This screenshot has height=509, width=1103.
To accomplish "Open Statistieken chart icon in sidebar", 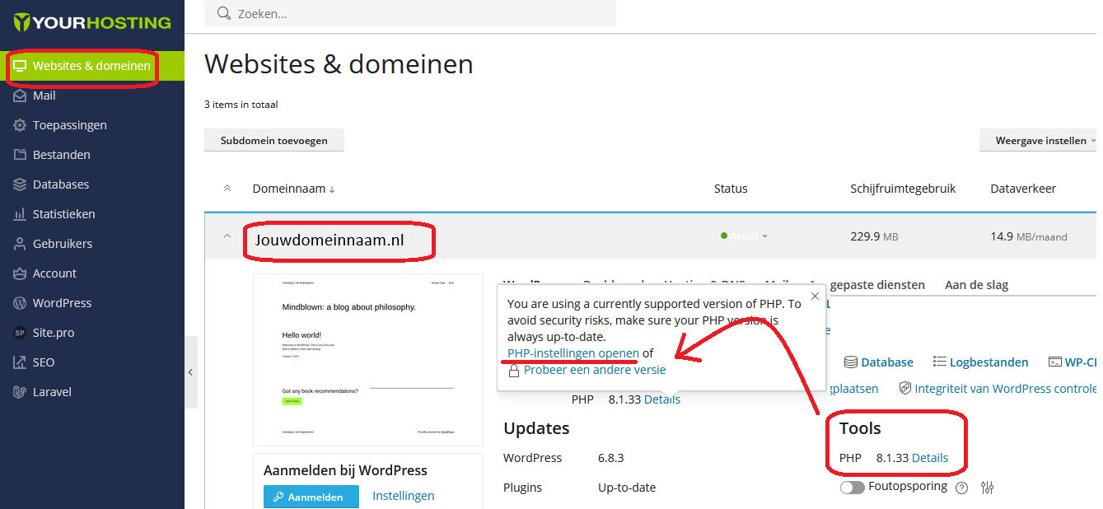I will (20, 214).
